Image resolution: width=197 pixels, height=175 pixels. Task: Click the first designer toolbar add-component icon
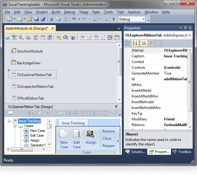coord(8,37)
